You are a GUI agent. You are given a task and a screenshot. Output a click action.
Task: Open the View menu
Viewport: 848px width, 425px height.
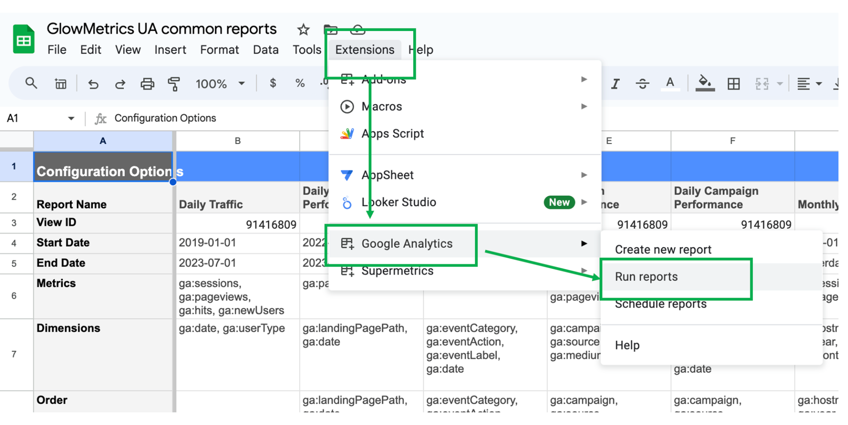128,50
